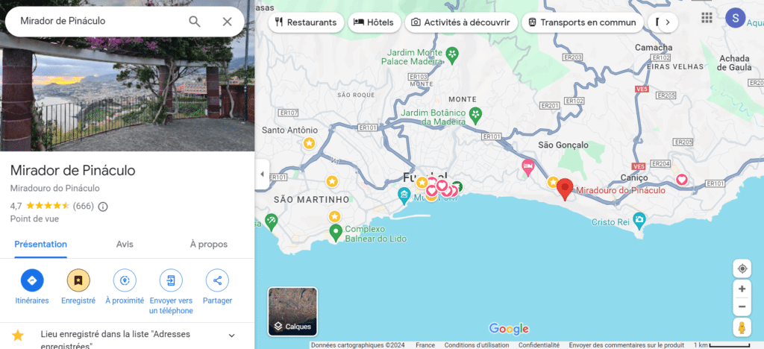Click the Partager share icon

click(x=217, y=280)
